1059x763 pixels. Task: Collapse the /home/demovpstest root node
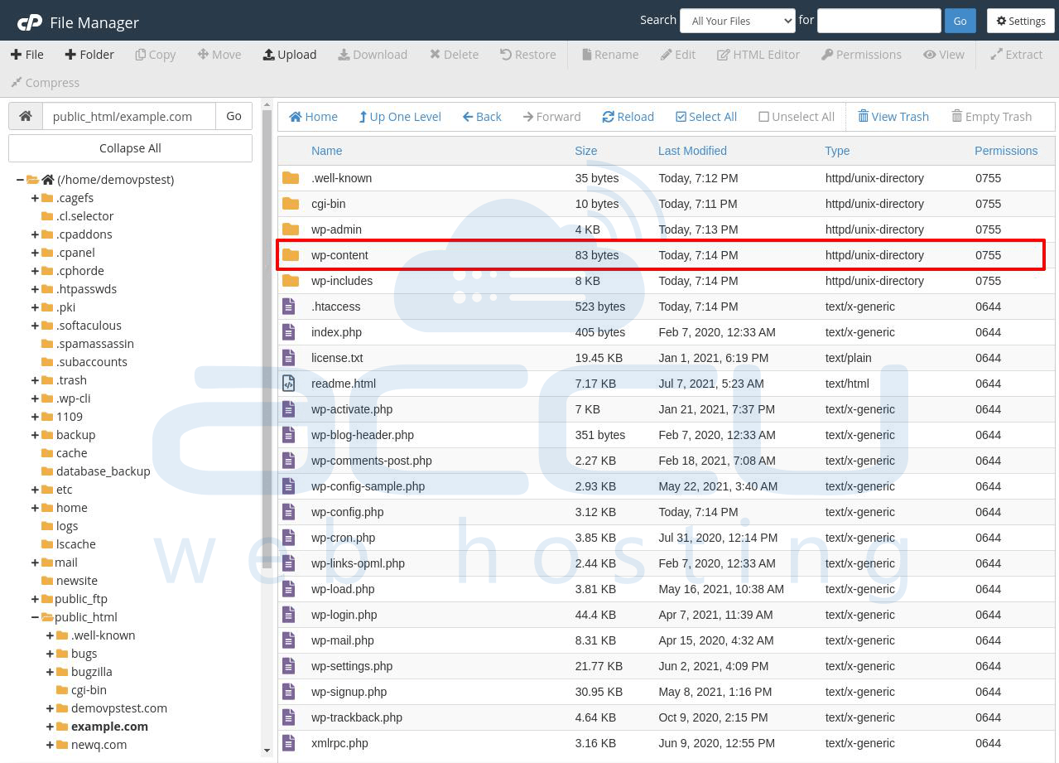[20, 180]
